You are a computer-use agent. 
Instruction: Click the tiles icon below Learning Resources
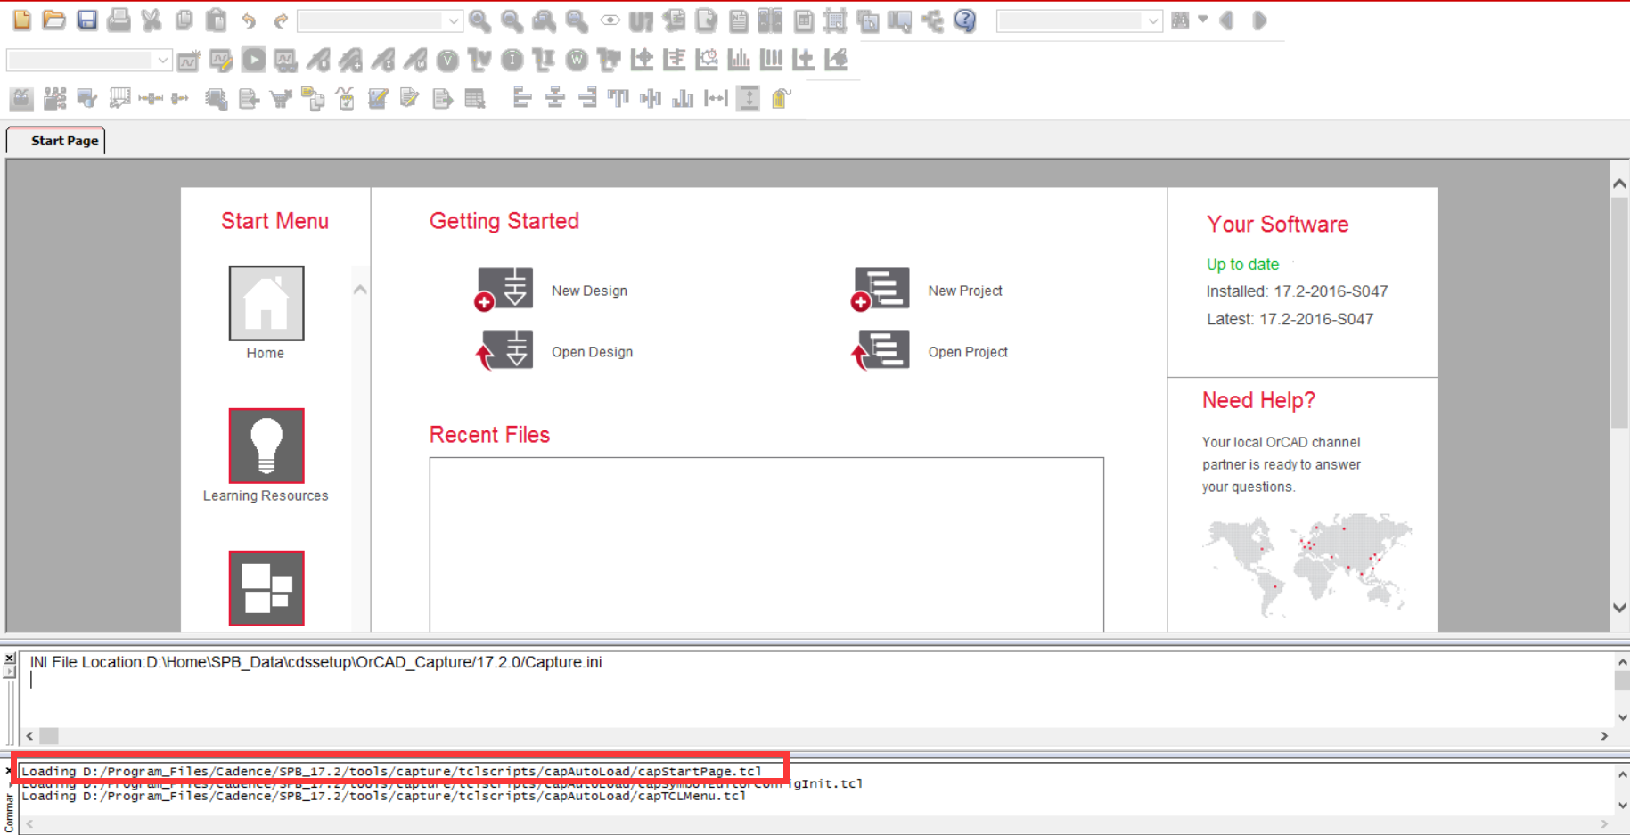[266, 588]
